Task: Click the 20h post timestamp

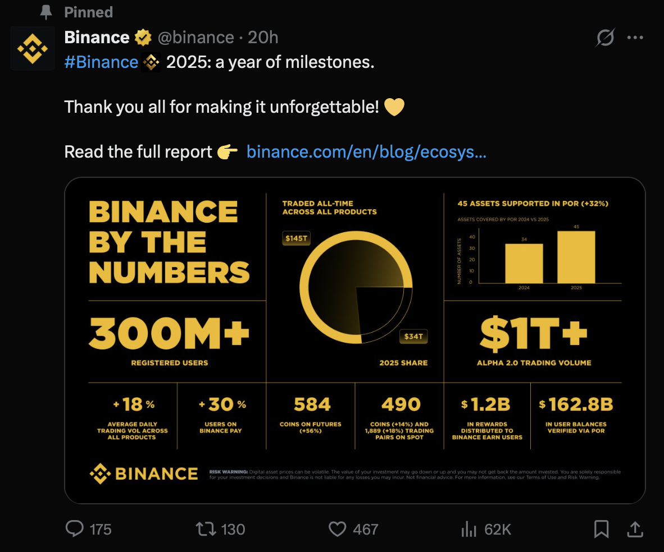Action: (263, 38)
